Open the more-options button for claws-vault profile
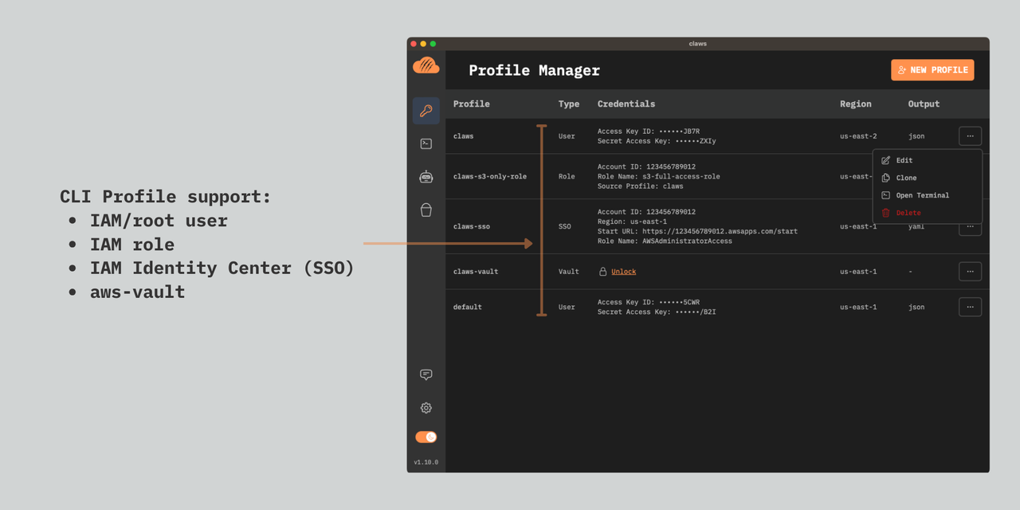 point(970,272)
